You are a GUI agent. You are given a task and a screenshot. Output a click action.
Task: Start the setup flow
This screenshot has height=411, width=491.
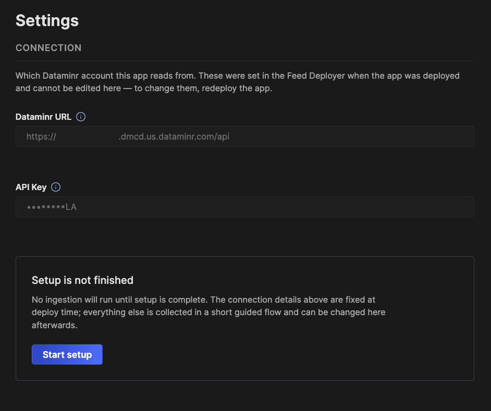tap(67, 354)
